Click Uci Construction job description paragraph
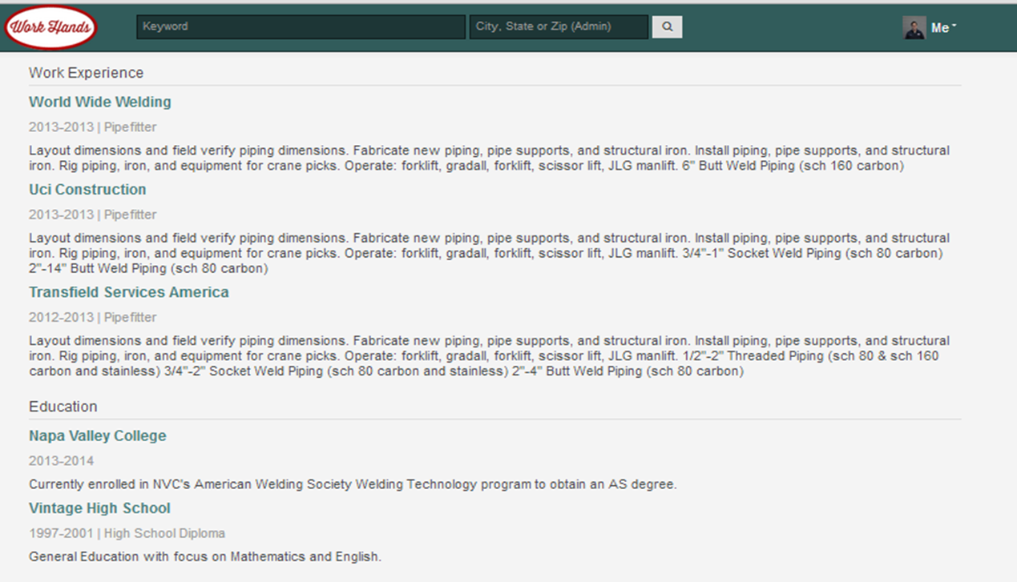Viewport: 1017px width, 582px height. [489, 253]
